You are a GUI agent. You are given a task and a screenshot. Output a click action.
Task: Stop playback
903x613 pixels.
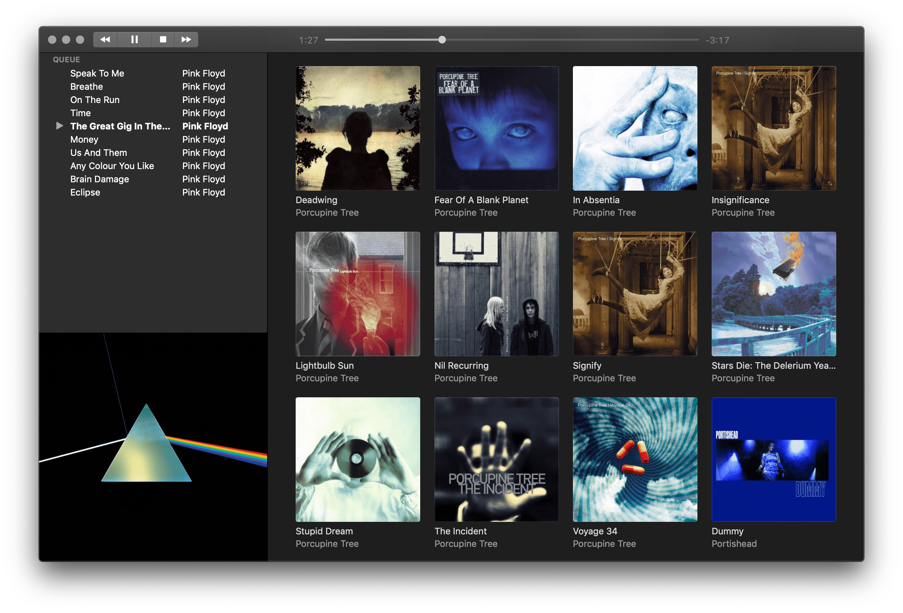pyautogui.click(x=163, y=39)
